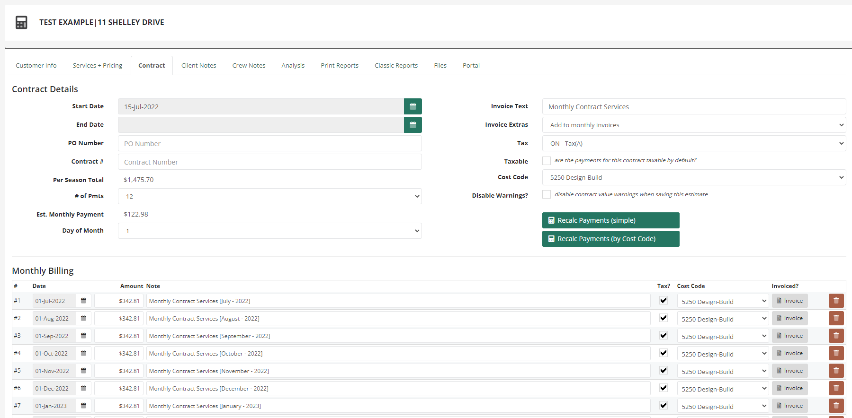Screen dimensions: 852x418
Task: Check the Disable Warnings checkbox
Action: pyautogui.click(x=547, y=194)
